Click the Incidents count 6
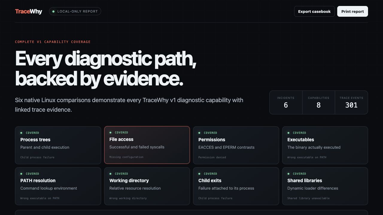The width and height of the screenshot is (383, 215). [x=286, y=105]
